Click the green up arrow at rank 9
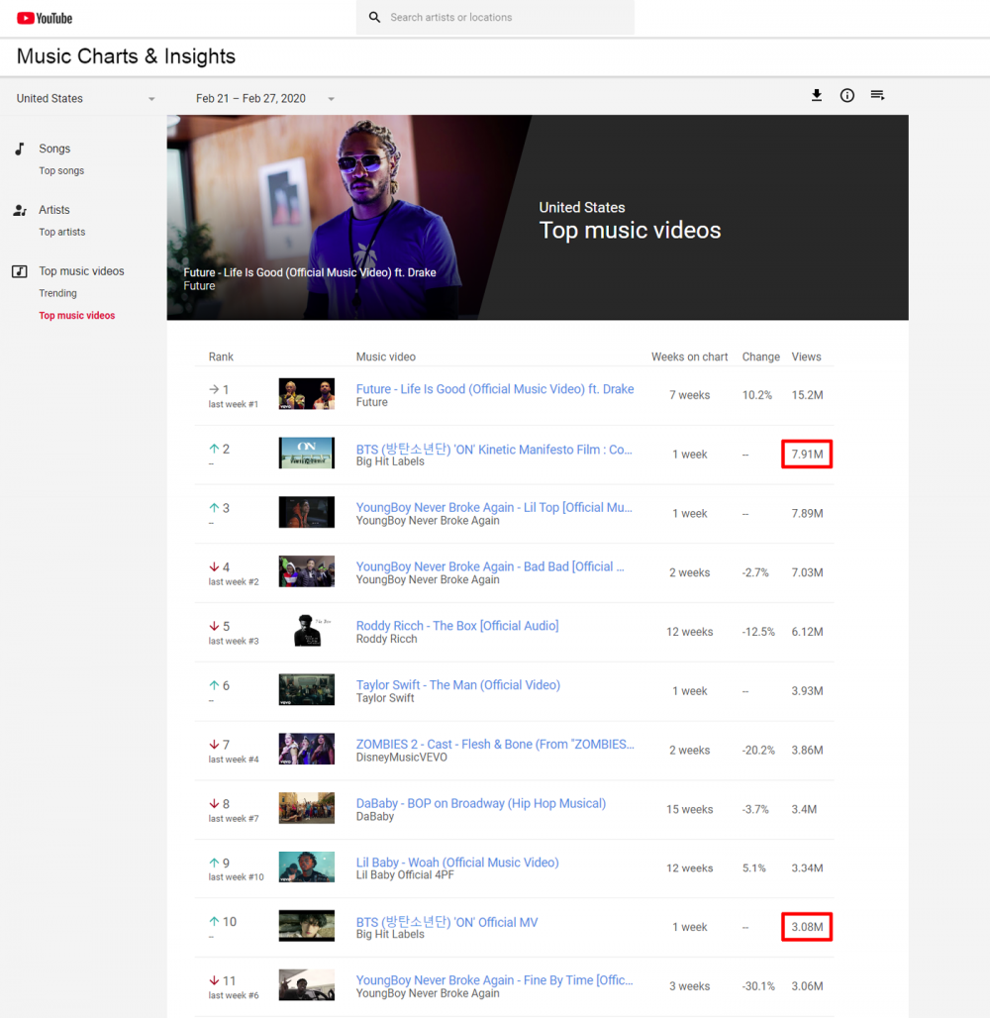Image resolution: width=990 pixels, height=1018 pixels. 214,863
